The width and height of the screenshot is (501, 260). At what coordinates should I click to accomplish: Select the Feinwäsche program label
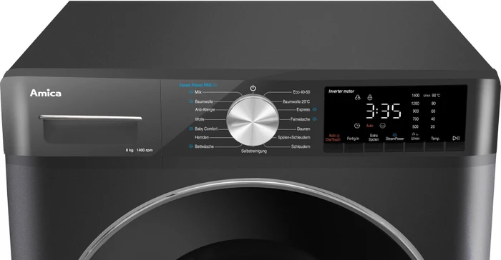coord(300,119)
